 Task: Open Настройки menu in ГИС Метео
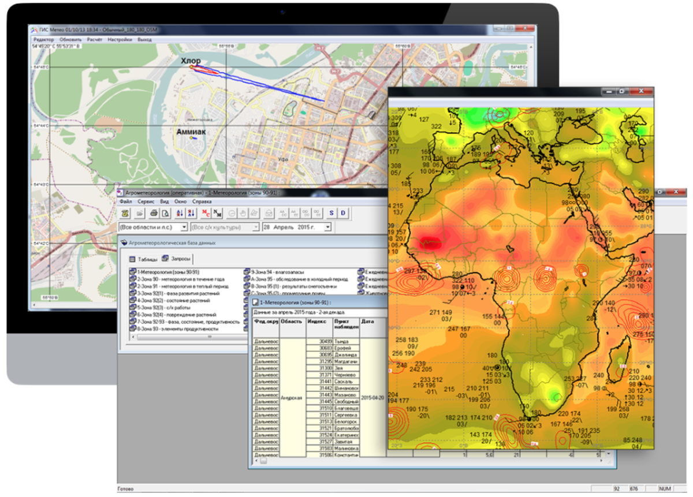[121, 40]
